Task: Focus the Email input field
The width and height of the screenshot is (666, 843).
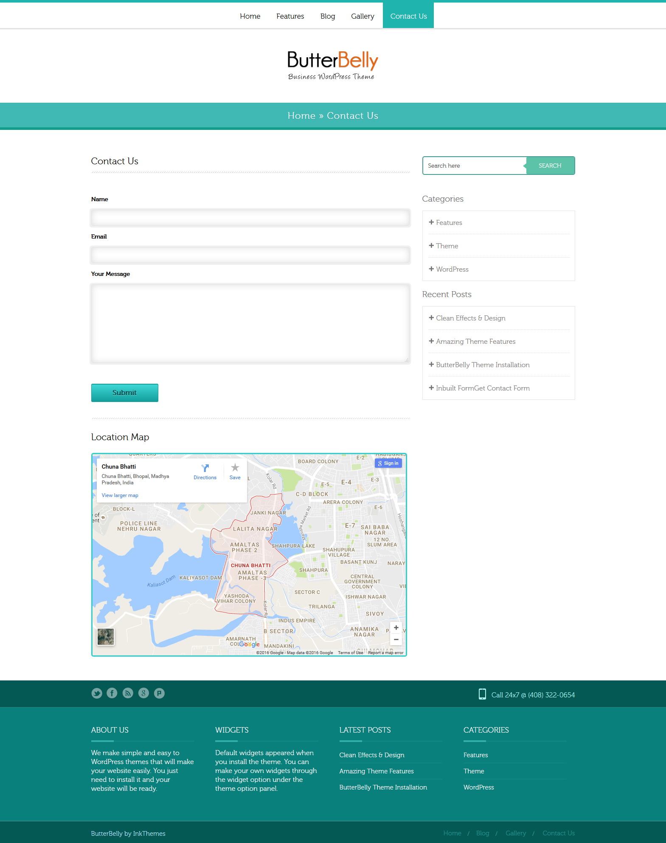Action: (250, 255)
